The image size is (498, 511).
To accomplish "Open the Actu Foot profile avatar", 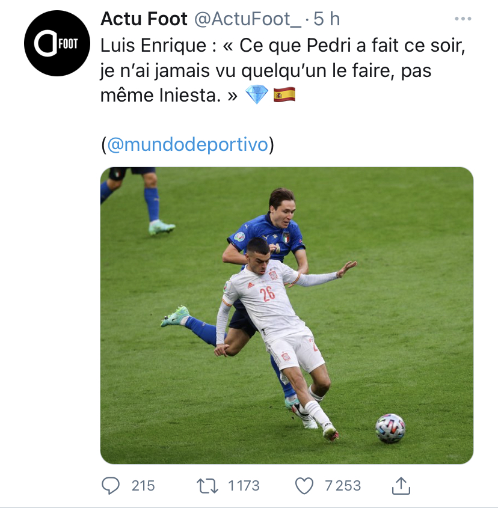I will click(x=57, y=43).
